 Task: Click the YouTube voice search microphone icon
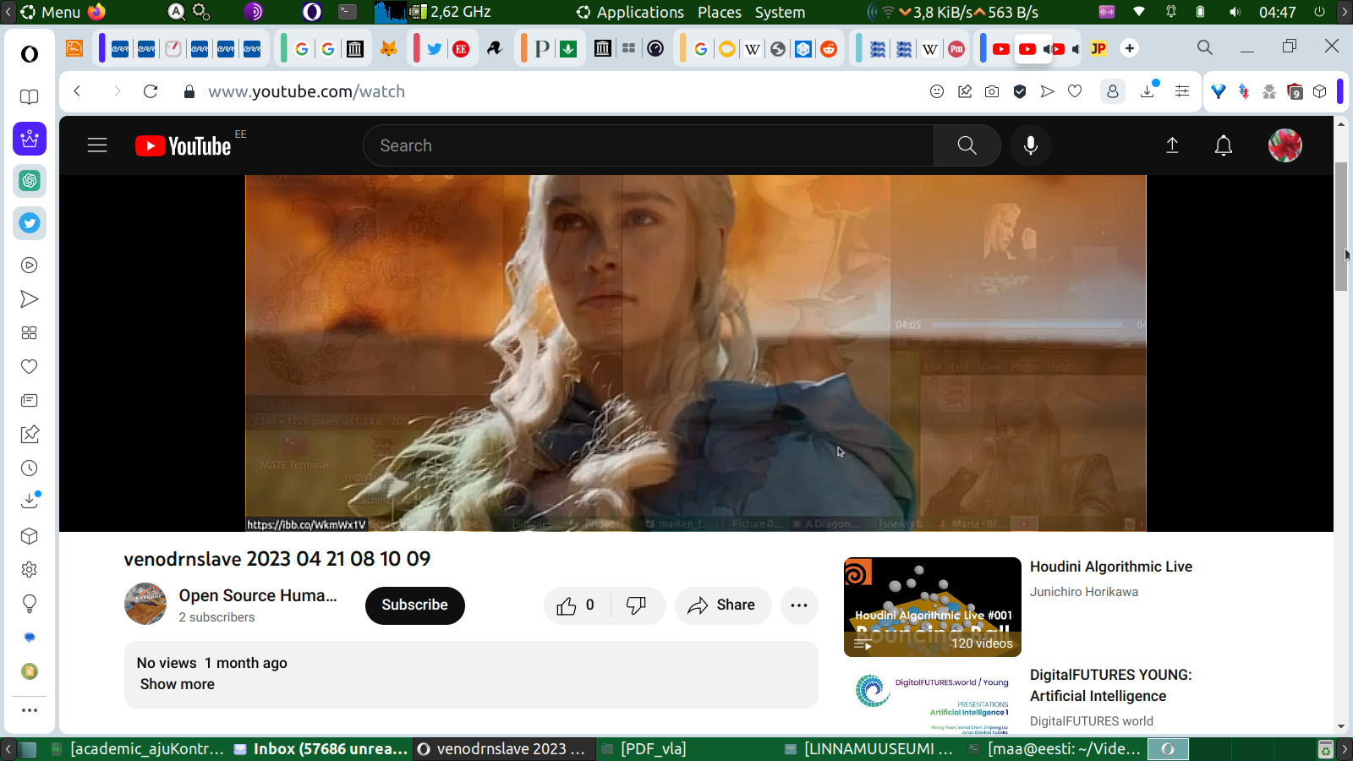pos(1030,145)
